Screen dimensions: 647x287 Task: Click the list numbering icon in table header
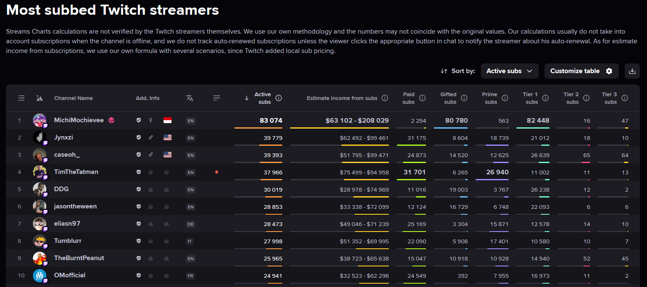coord(21,98)
